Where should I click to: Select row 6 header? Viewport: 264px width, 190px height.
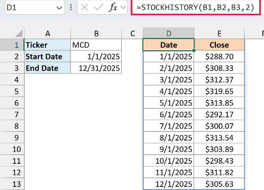(x=12, y=103)
